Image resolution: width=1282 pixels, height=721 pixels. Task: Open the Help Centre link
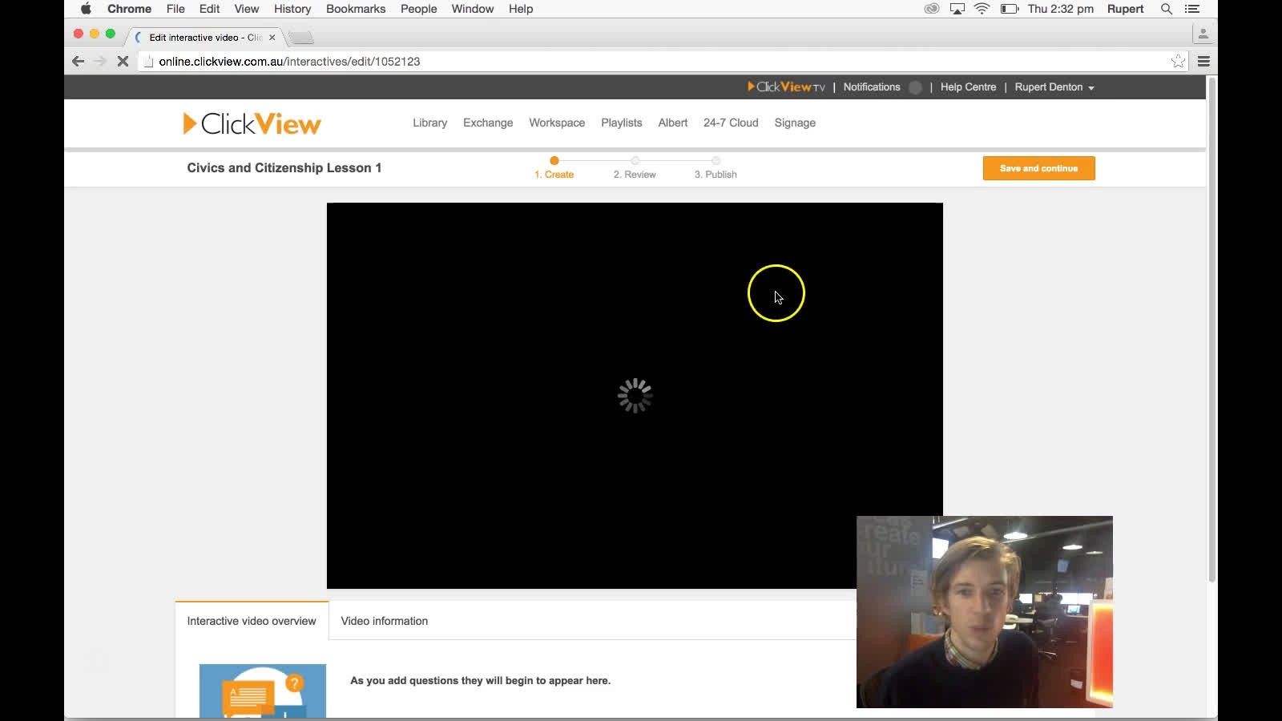click(x=968, y=87)
